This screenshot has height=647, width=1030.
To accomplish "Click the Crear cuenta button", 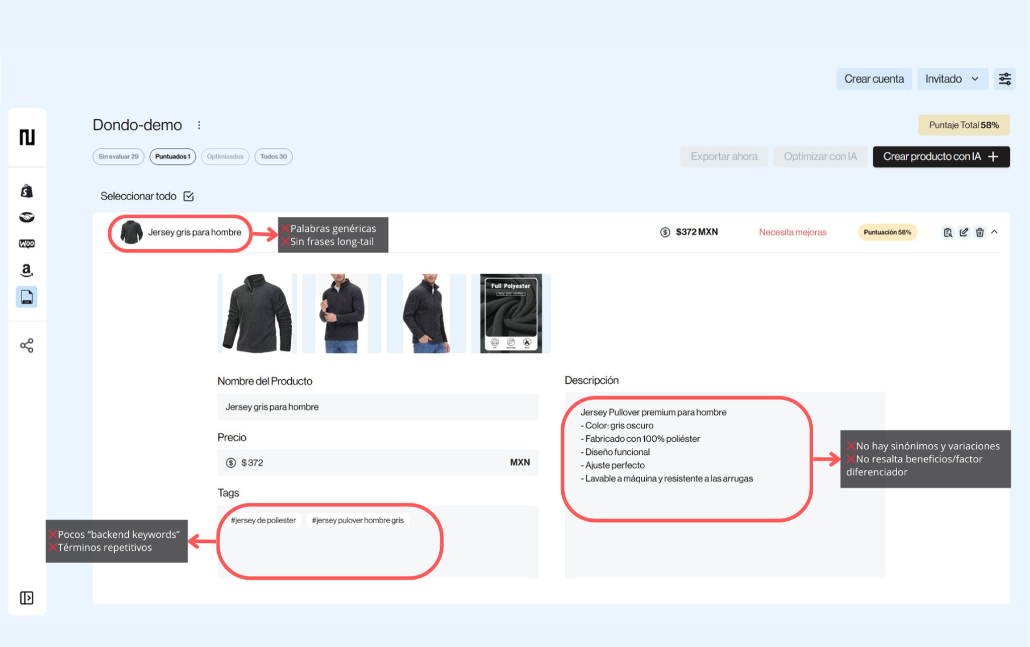I will 874,79.
